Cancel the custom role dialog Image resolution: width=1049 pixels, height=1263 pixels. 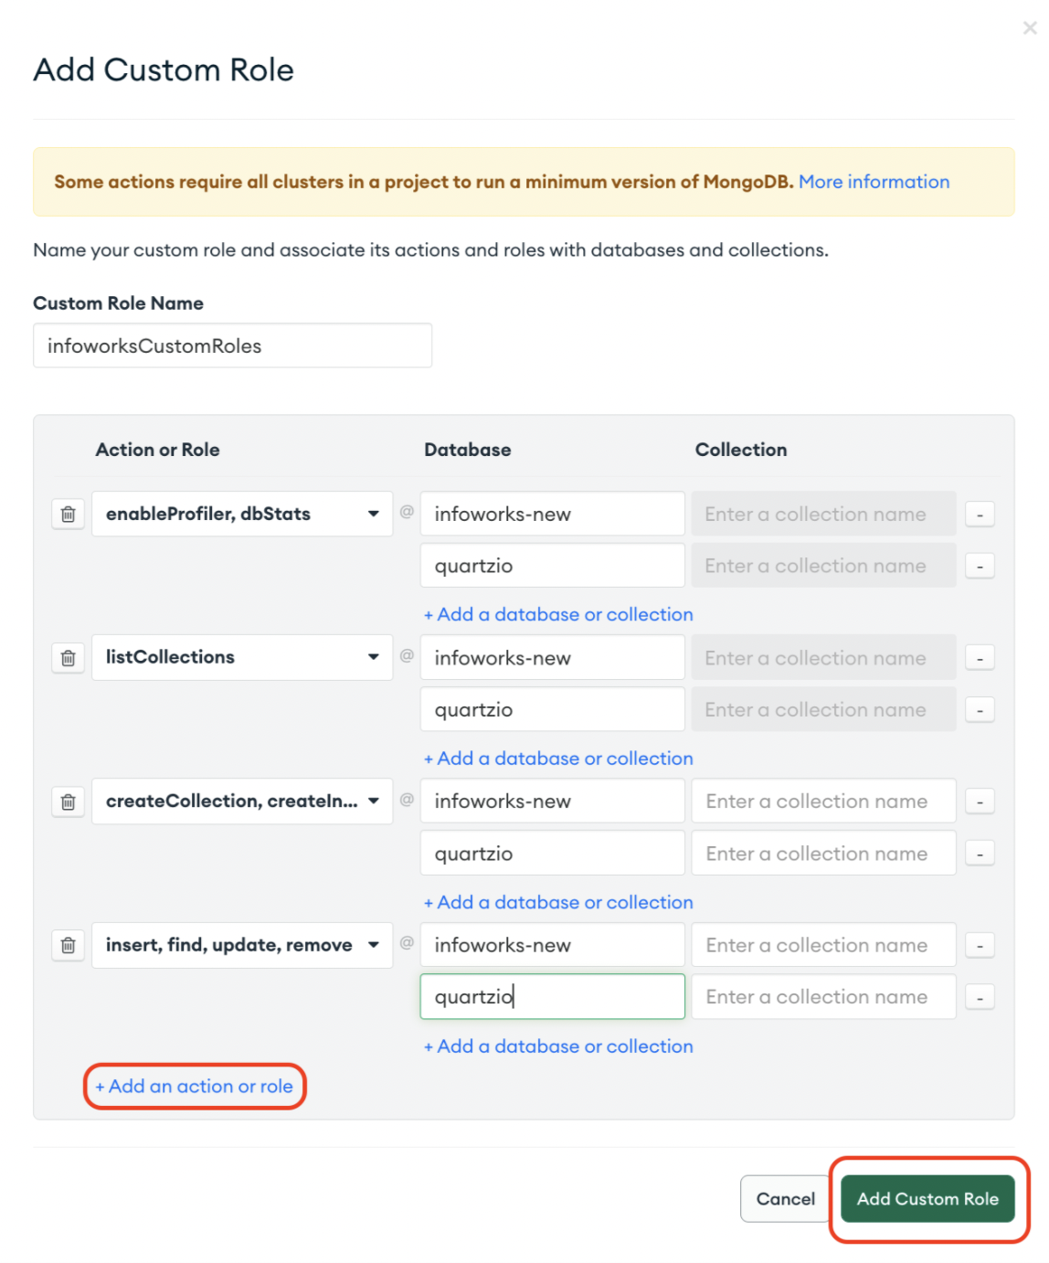(785, 1199)
